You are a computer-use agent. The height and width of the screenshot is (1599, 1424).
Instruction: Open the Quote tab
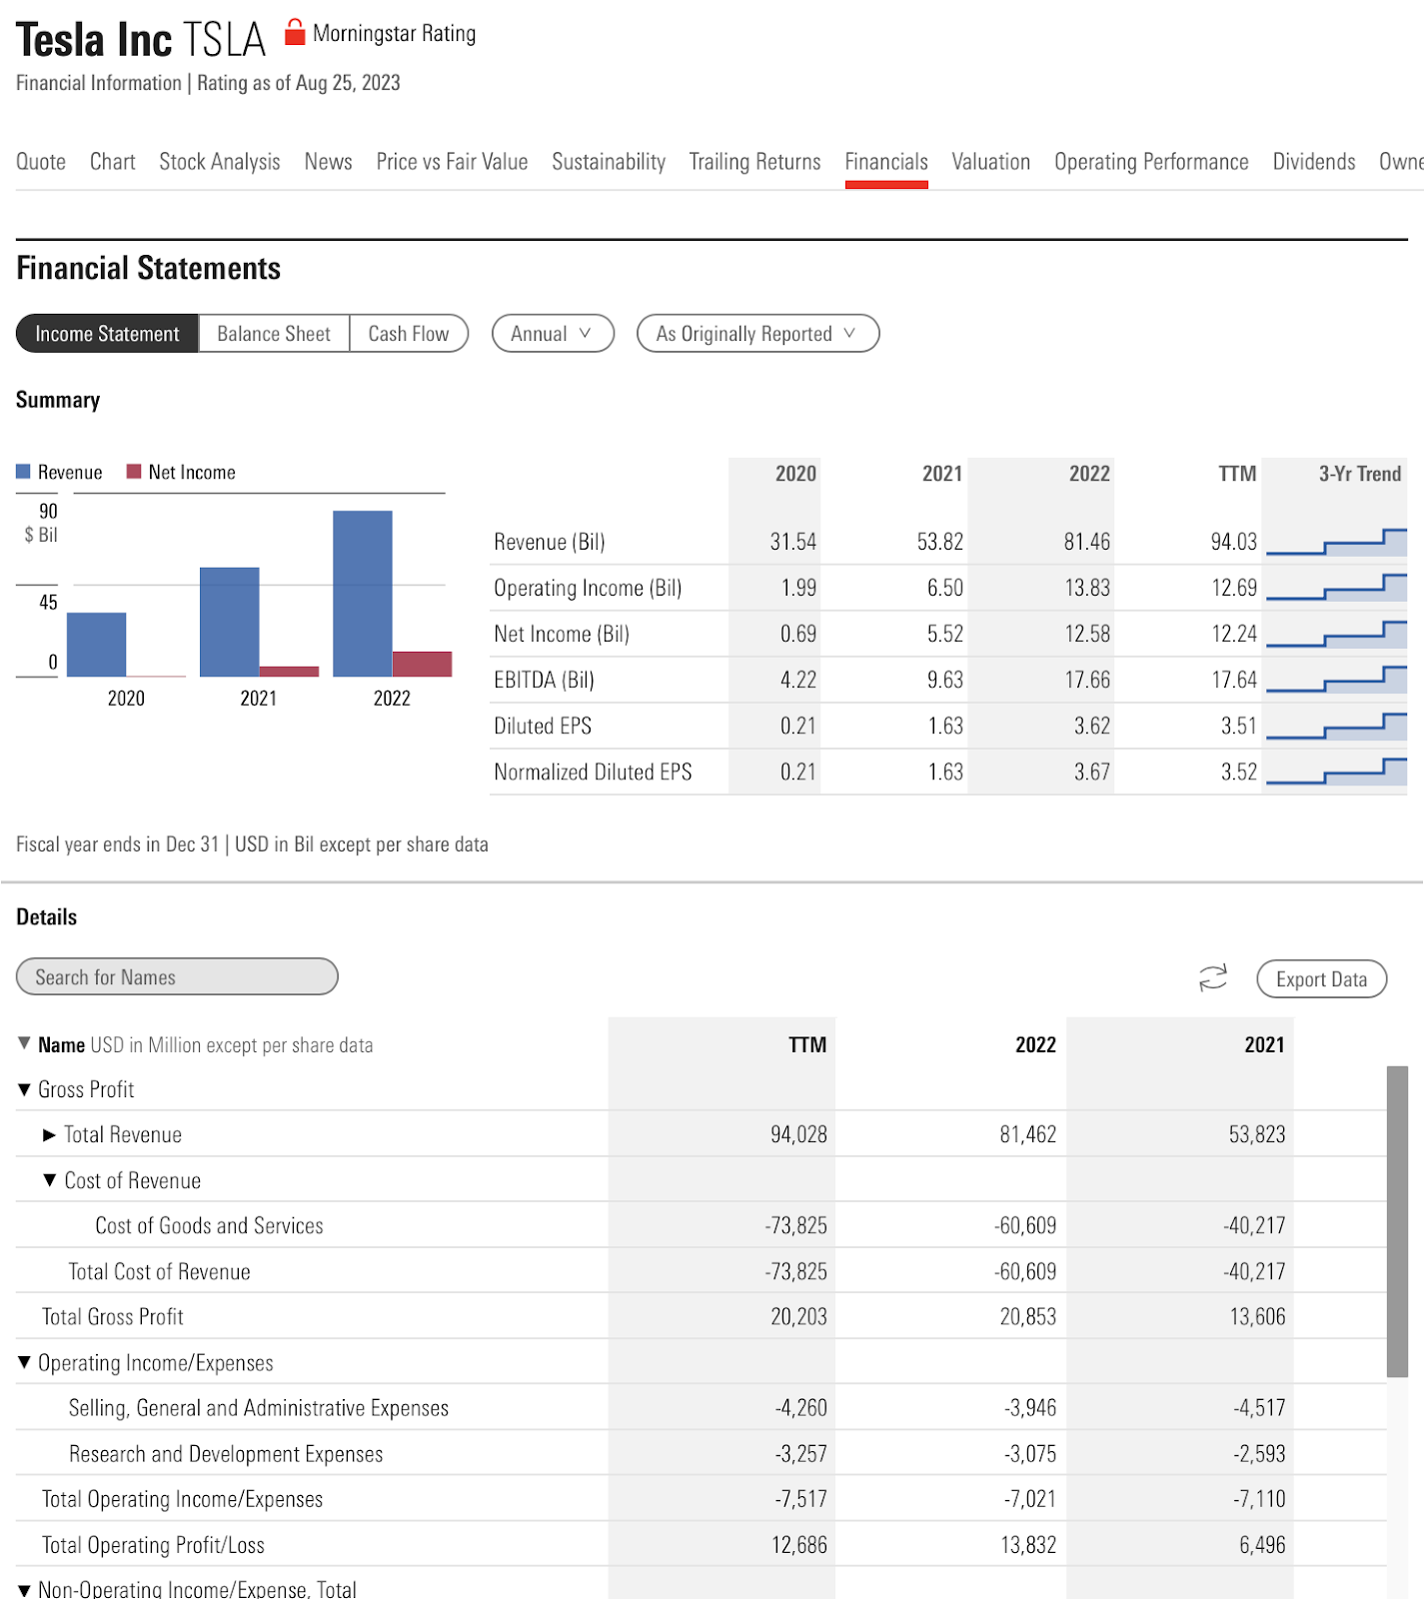[41, 162]
